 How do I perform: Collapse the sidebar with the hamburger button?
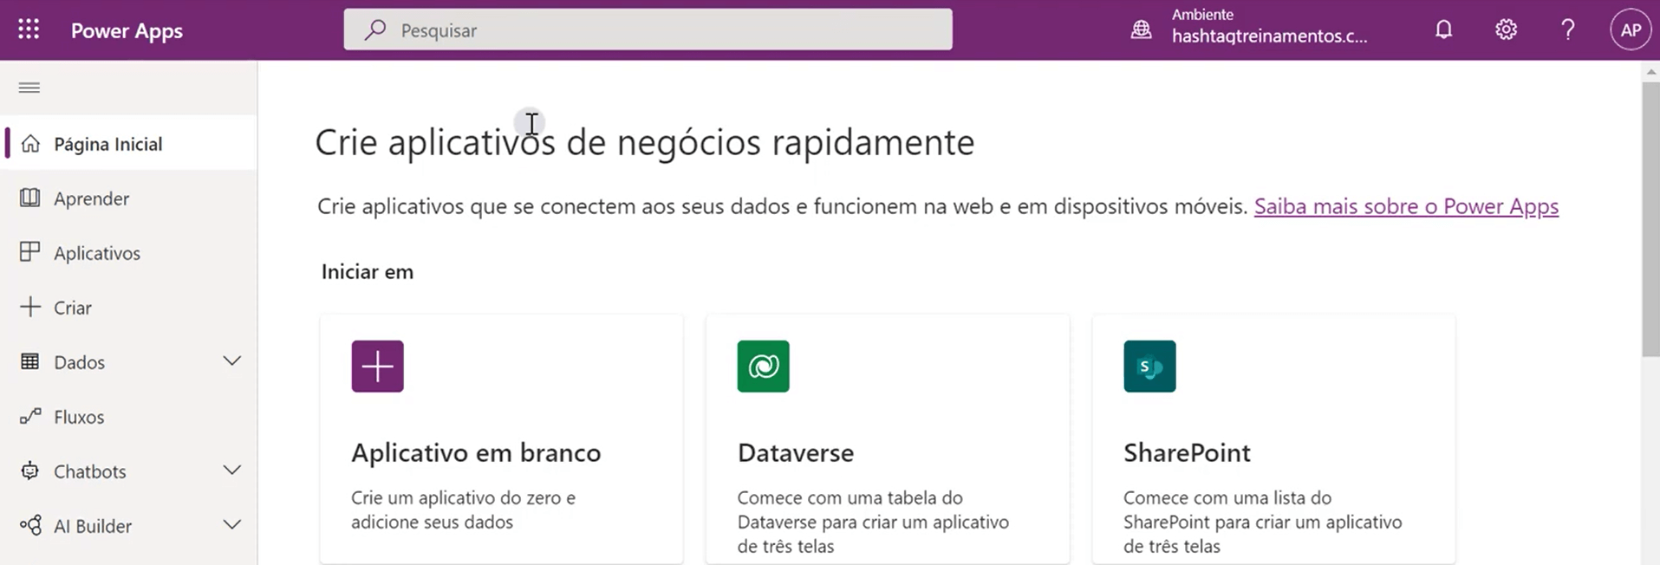point(29,87)
